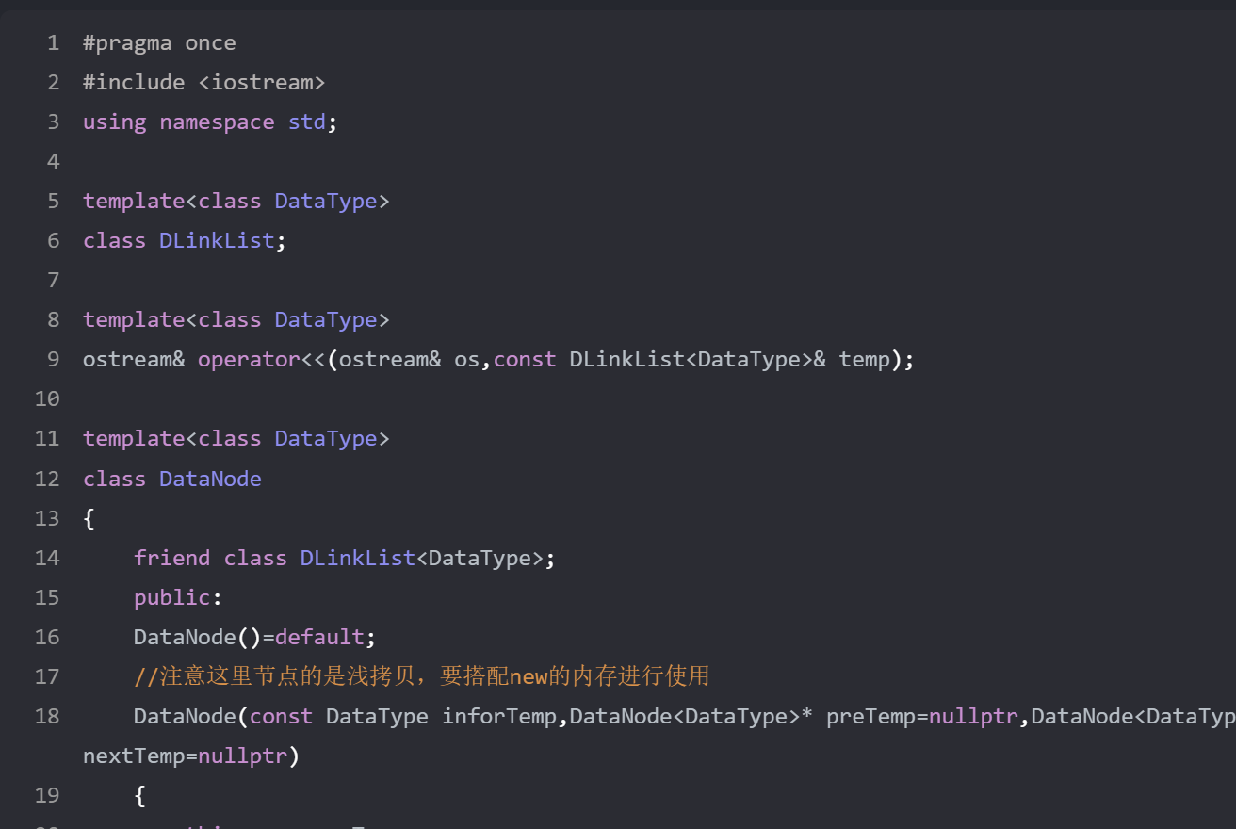Click the "public" access specifier on line 15

(171, 598)
